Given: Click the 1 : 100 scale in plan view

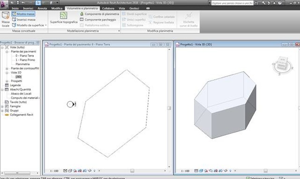Looking at the screenshot, I should 54,171.
